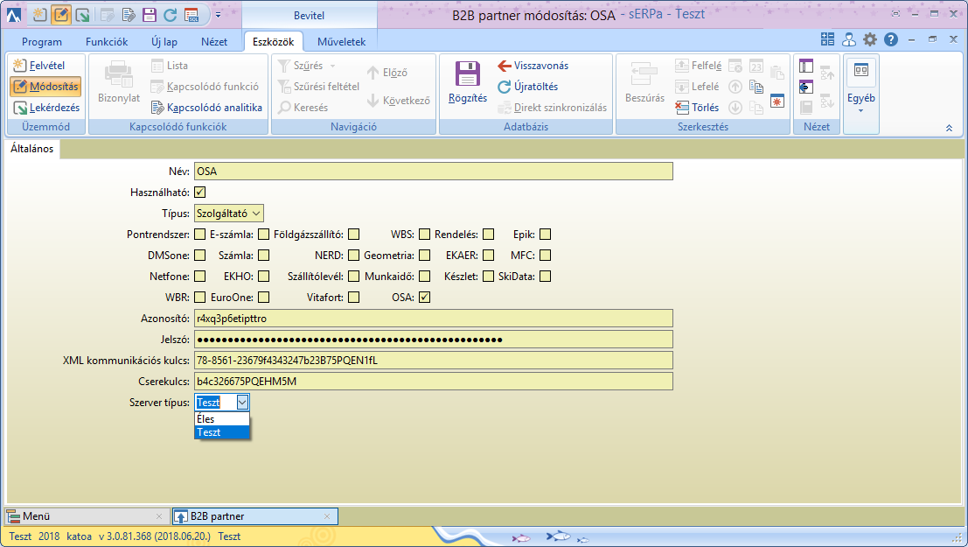Choose Teszt from server type list

222,432
